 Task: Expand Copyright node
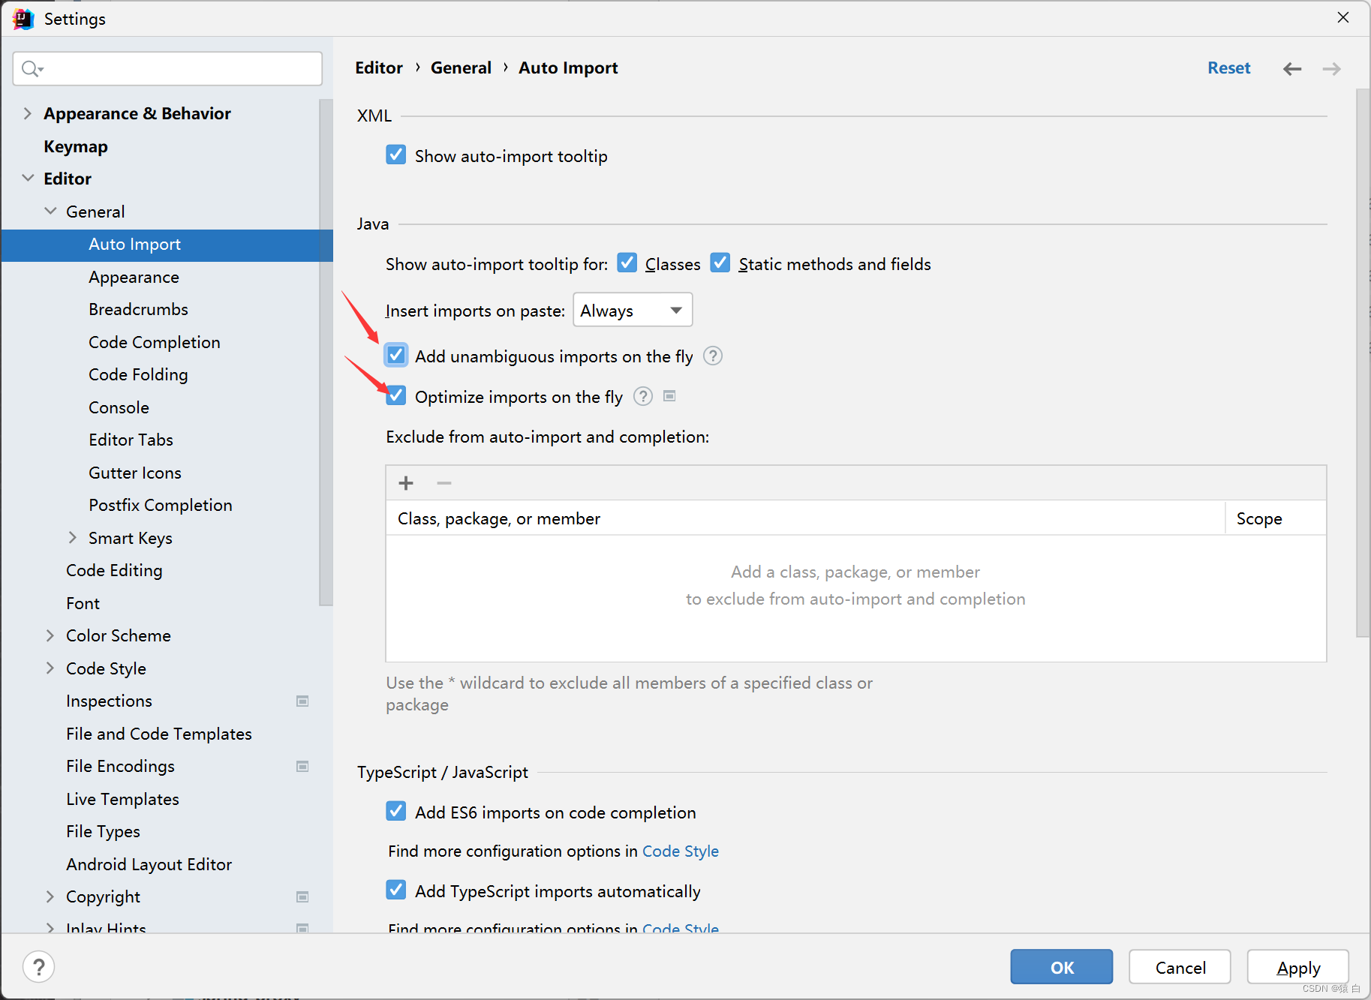tap(50, 897)
